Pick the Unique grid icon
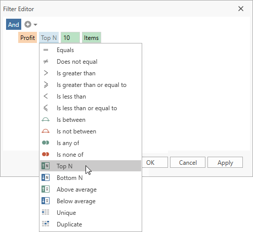This screenshot has width=253, height=232. coord(46,212)
